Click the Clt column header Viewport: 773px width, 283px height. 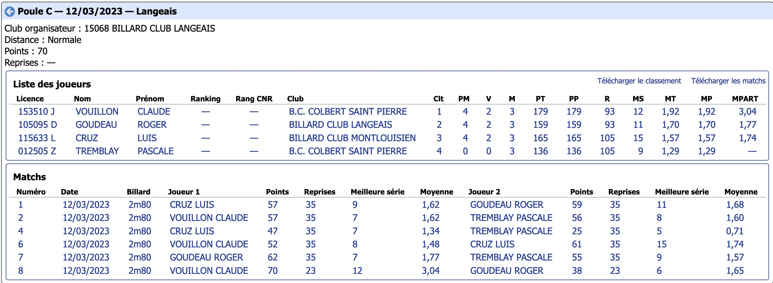(438, 99)
